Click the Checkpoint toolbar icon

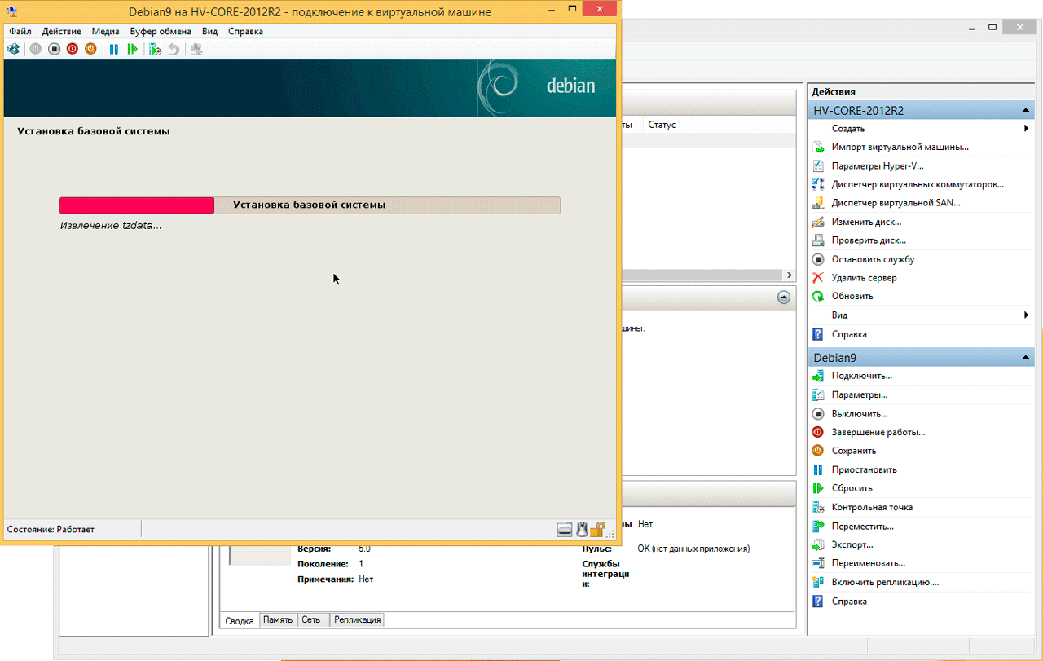(x=155, y=49)
